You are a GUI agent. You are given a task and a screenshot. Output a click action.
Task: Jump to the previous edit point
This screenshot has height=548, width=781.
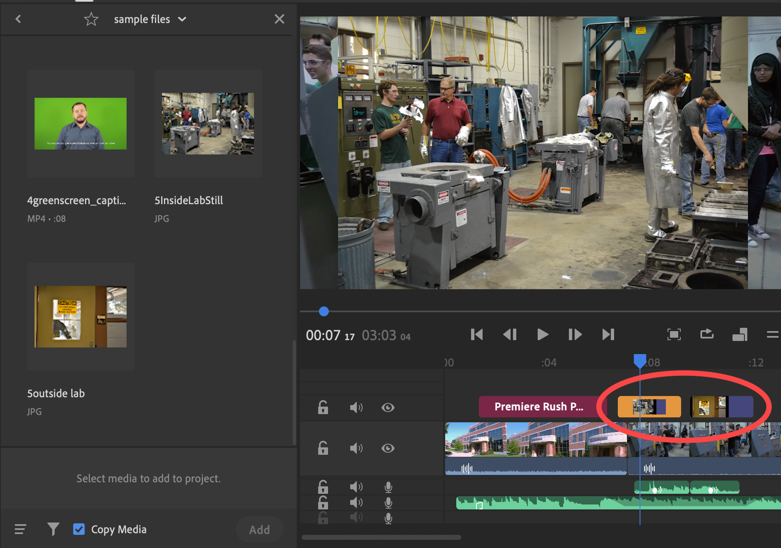pos(477,334)
